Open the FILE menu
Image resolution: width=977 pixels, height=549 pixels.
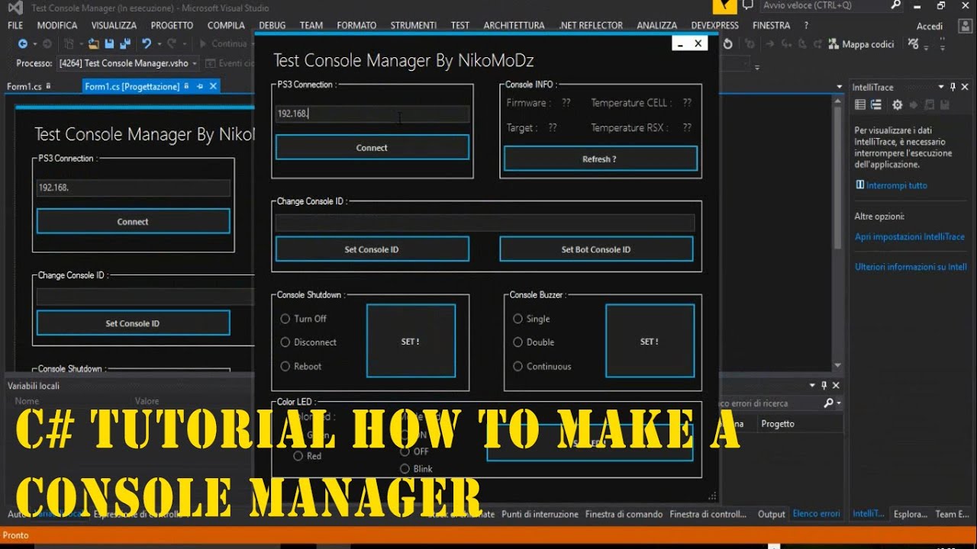click(x=15, y=25)
